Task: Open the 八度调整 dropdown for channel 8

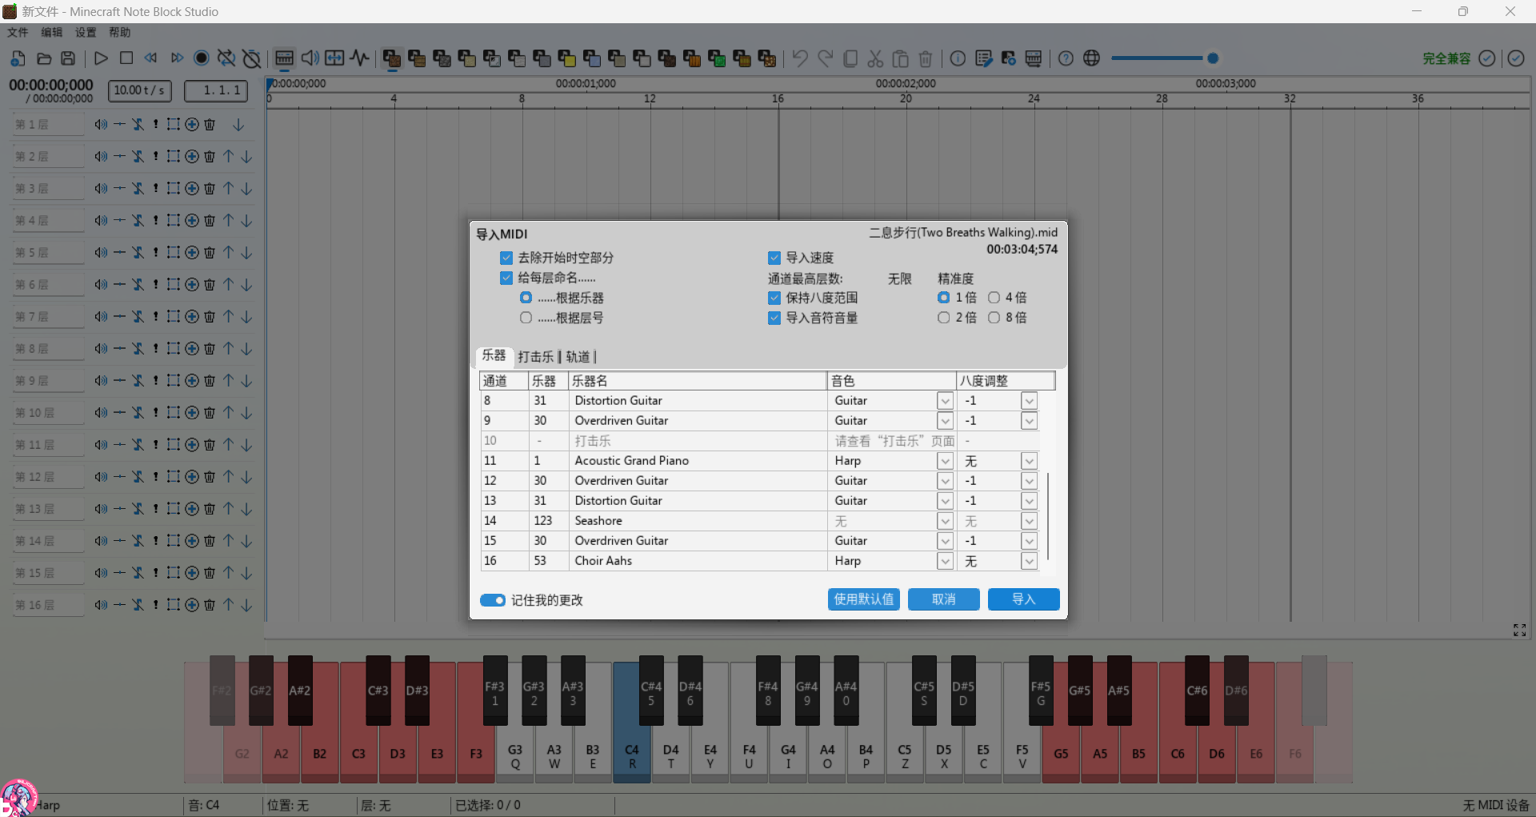Action: (1029, 401)
